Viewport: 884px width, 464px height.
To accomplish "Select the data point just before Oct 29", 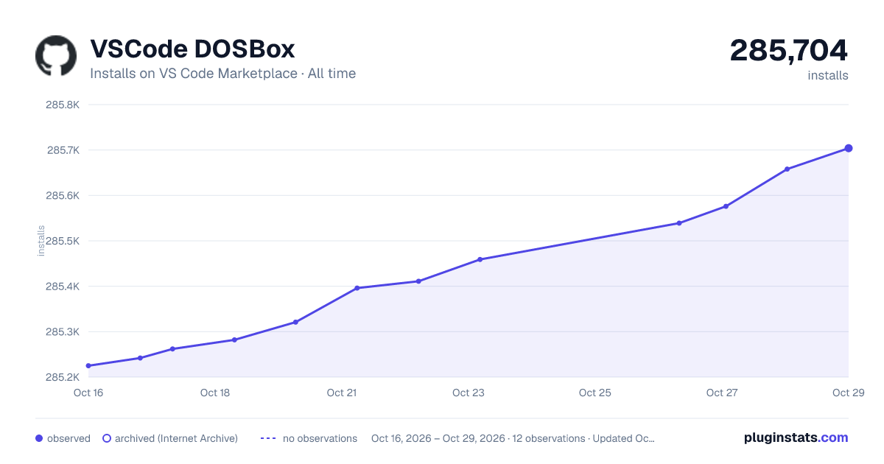I will pyautogui.click(x=787, y=169).
